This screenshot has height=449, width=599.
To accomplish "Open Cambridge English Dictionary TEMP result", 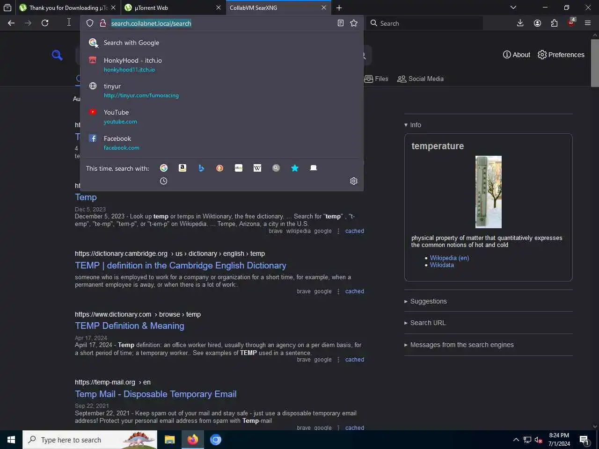I will point(181,265).
